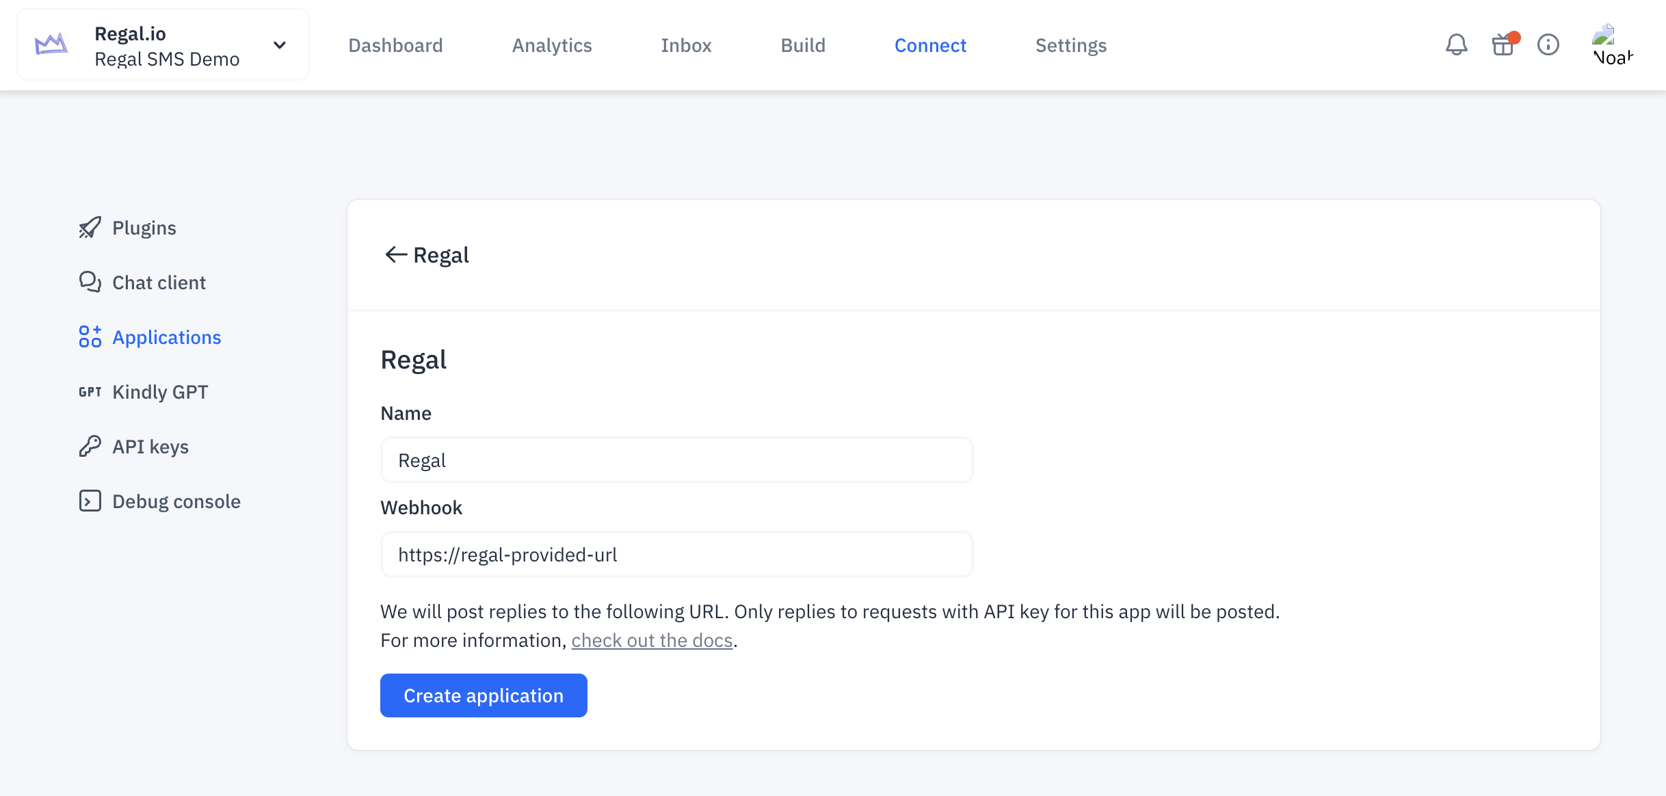Click the Debug console terminal icon

click(x=90, y=501)
